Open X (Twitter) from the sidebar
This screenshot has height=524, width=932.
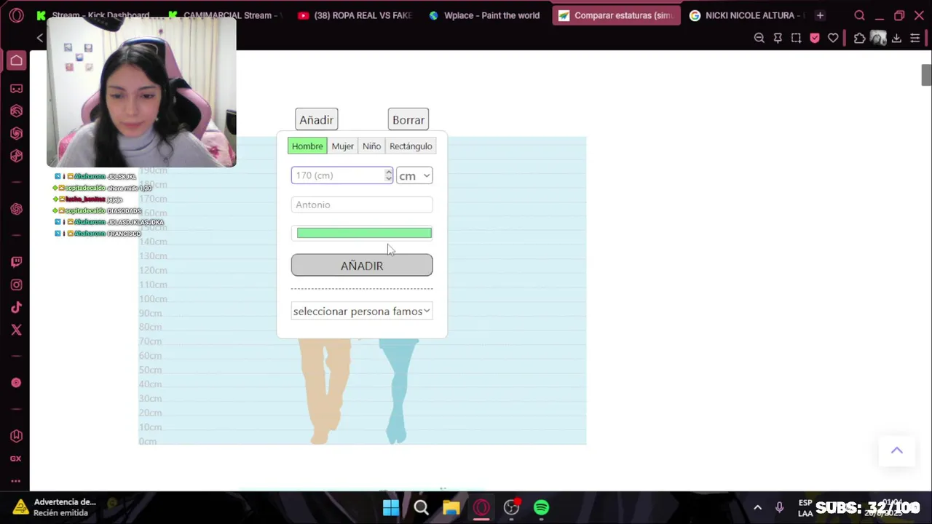pos(16,330)
